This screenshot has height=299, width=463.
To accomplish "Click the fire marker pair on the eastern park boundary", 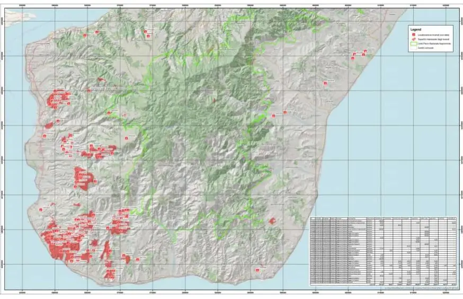I will 279,113.
